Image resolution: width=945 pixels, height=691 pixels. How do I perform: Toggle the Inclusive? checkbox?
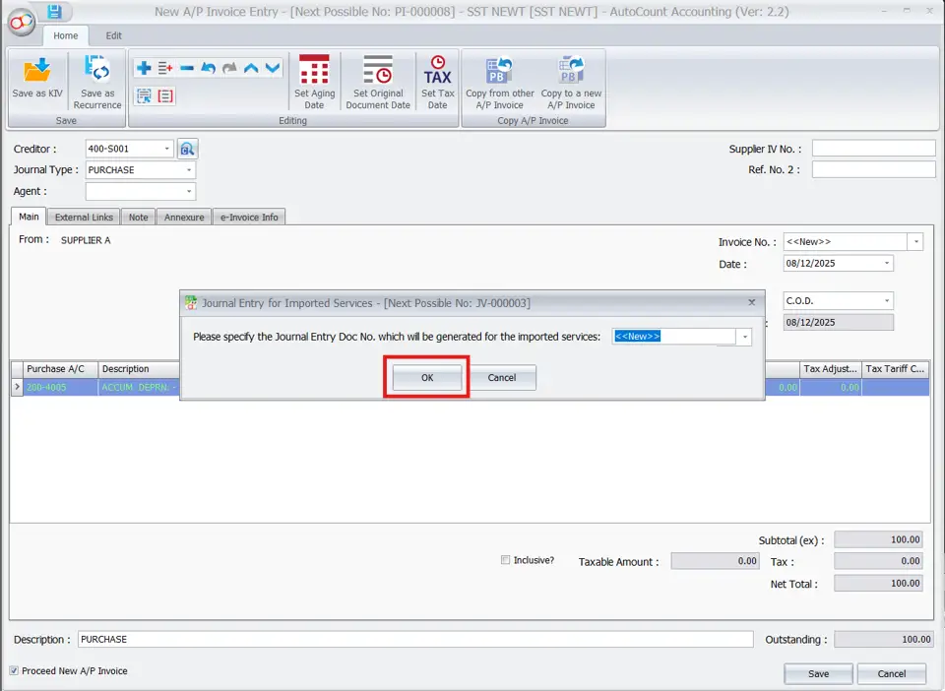click(505, 559)
